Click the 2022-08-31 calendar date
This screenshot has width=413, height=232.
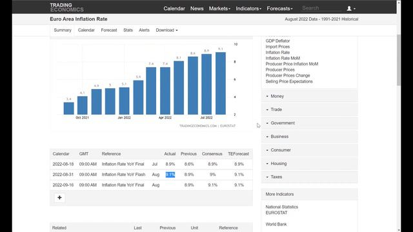(63, 175)
